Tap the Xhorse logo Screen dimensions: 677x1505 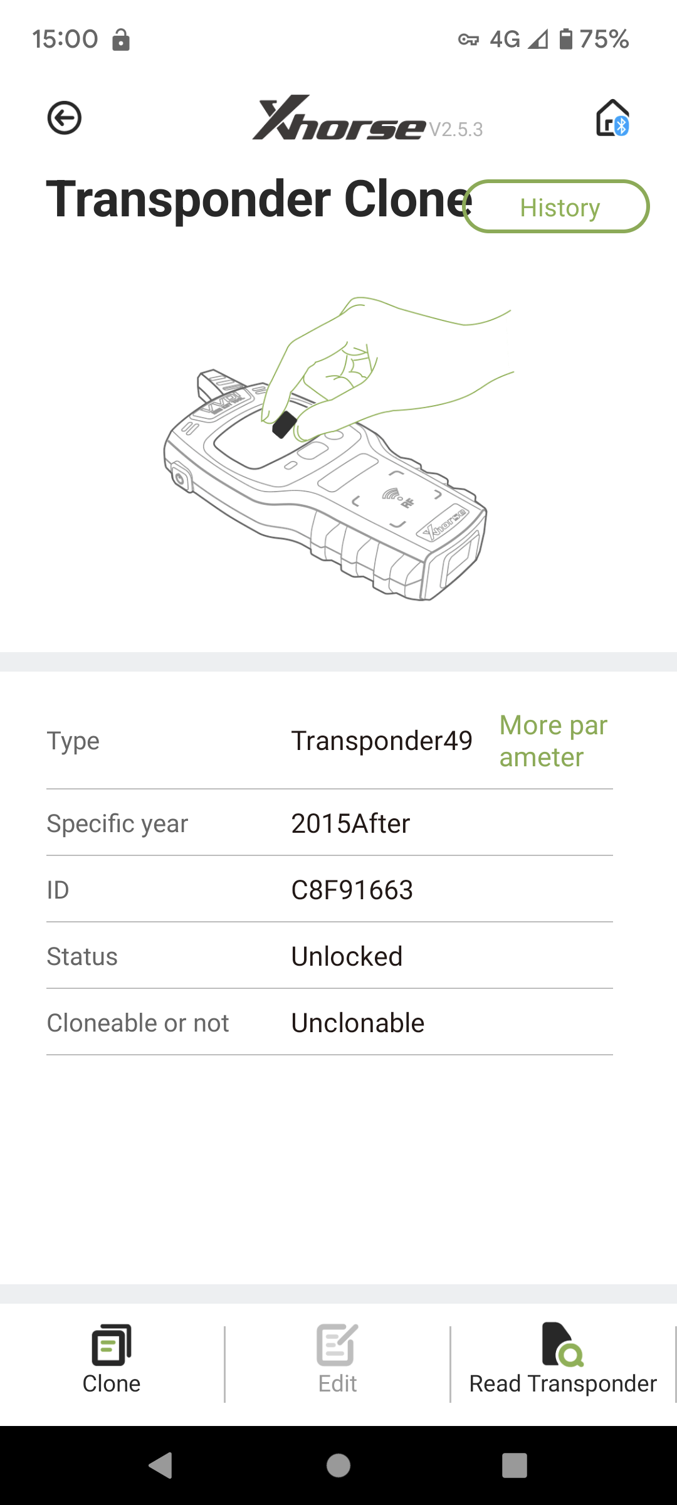[x=339, y=118]
